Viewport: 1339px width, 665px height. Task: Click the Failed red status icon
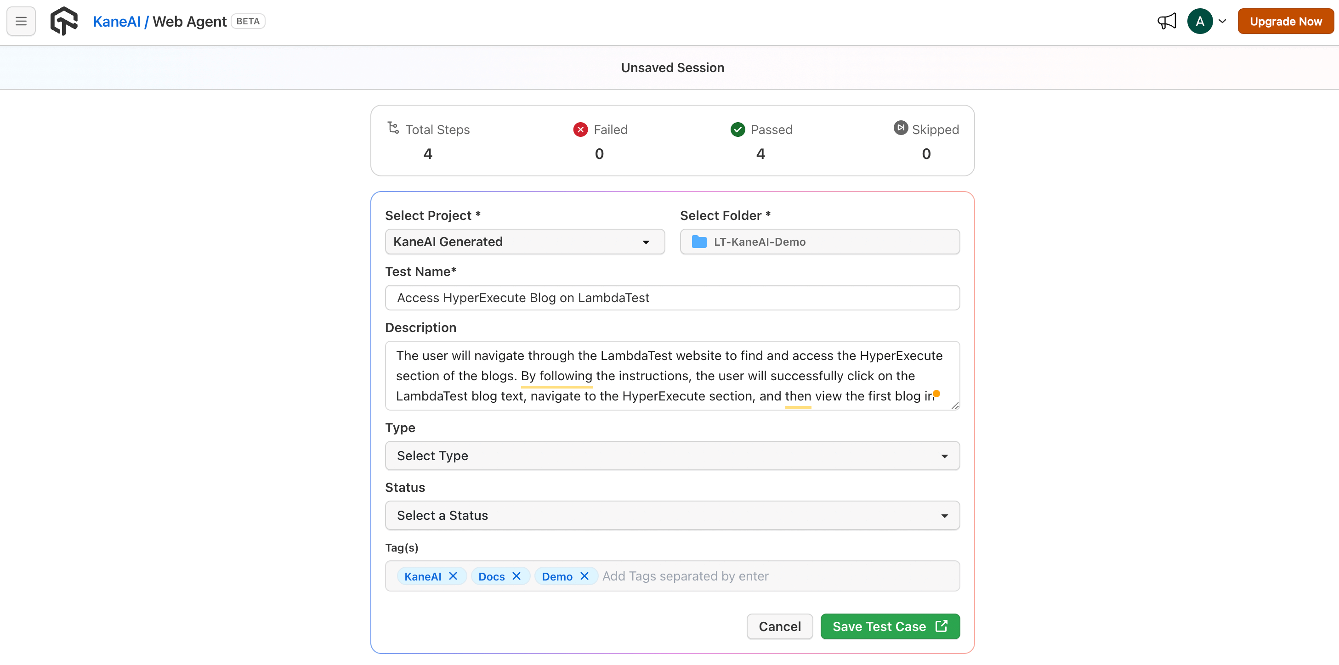580,130
